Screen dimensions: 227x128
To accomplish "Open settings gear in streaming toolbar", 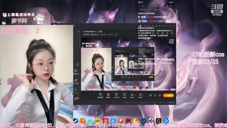I will point(160,95).
